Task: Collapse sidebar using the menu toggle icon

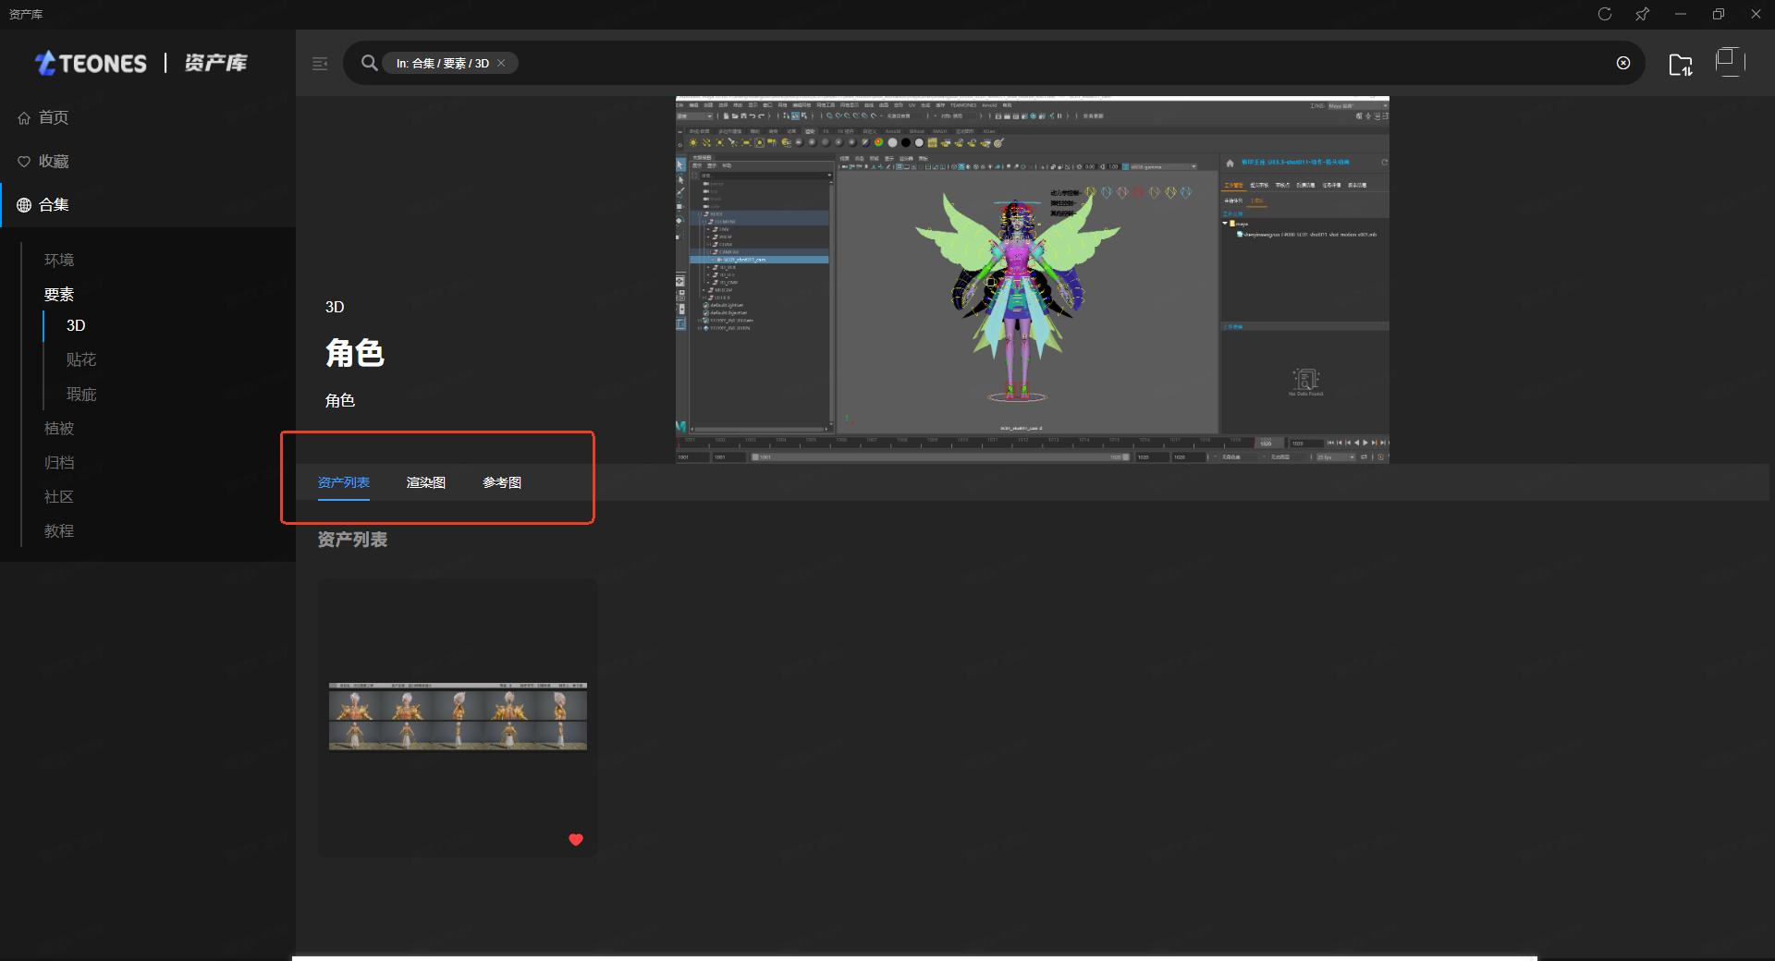Action: tap(320, 64)
